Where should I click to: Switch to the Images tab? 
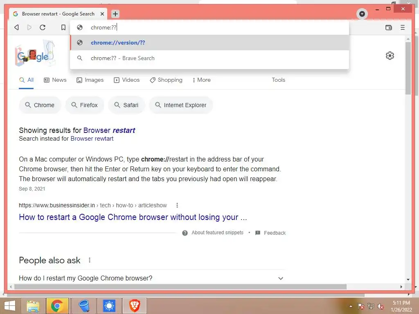click(90, 80)
